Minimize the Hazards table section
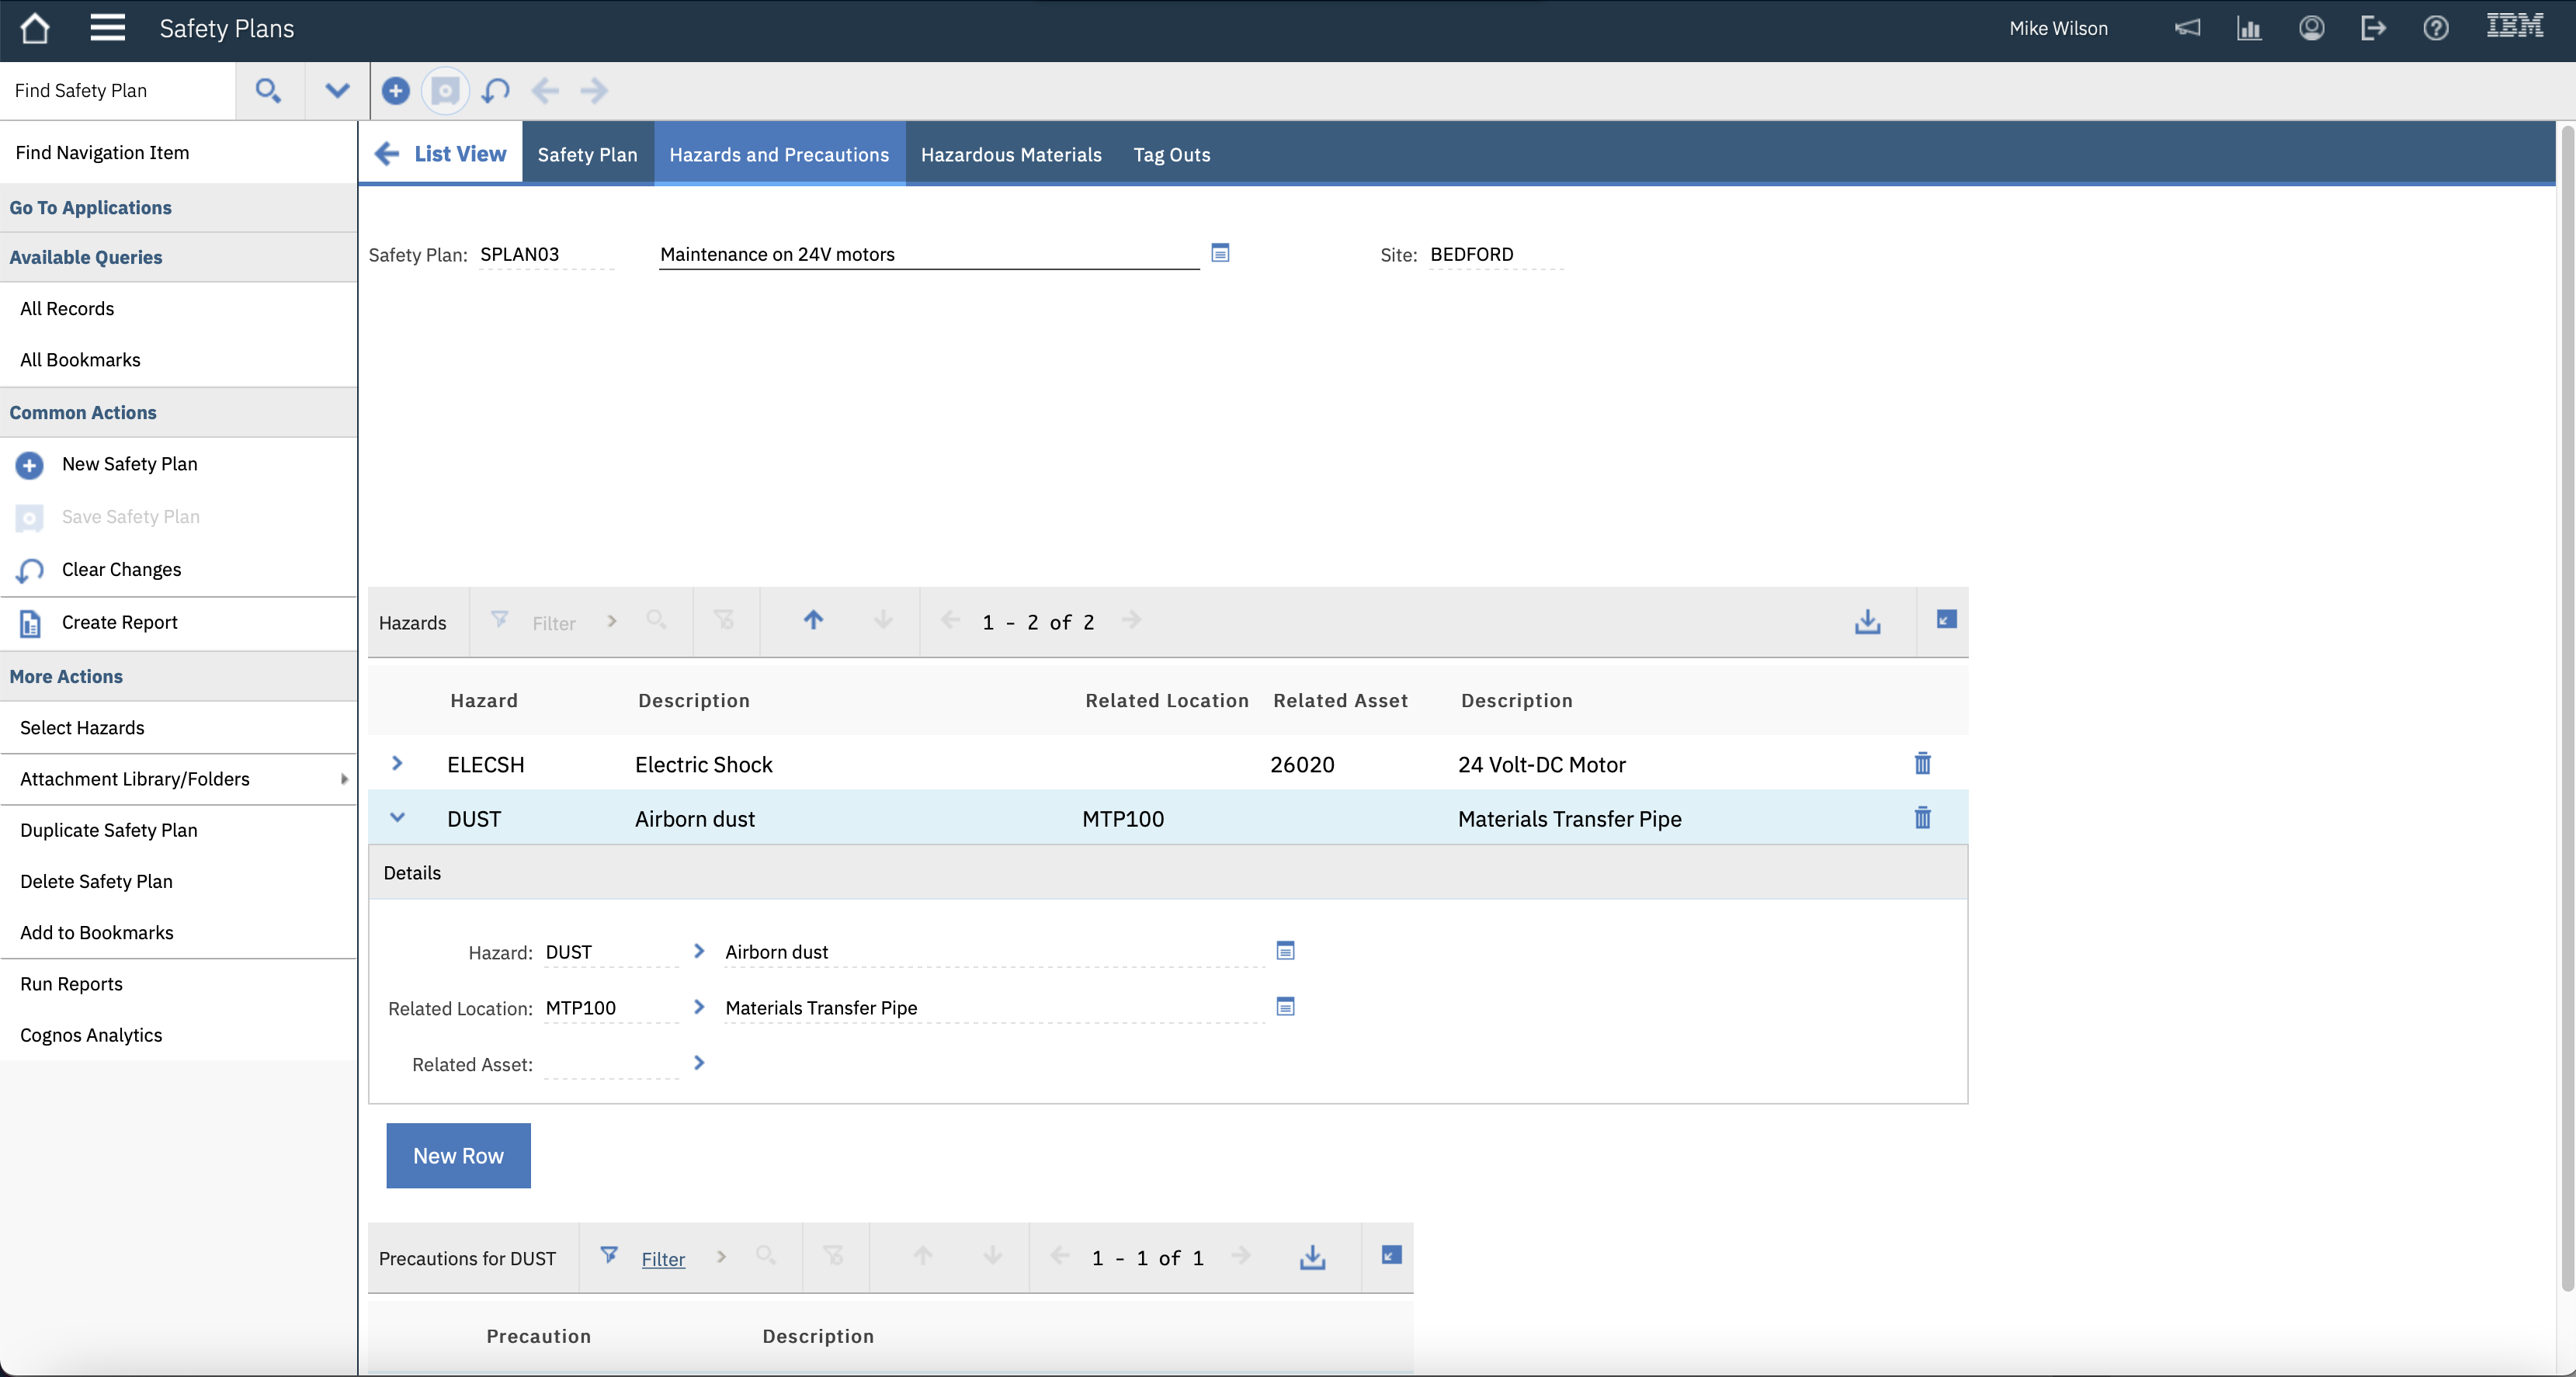 [x=1945, y=620]
